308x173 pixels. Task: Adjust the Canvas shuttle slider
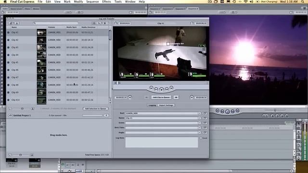click(x=275, y=110)
